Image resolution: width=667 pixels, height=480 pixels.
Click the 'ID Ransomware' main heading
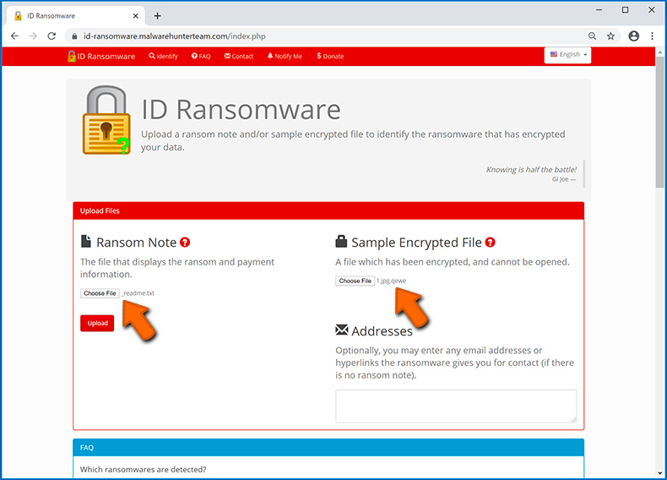point(241,110)
